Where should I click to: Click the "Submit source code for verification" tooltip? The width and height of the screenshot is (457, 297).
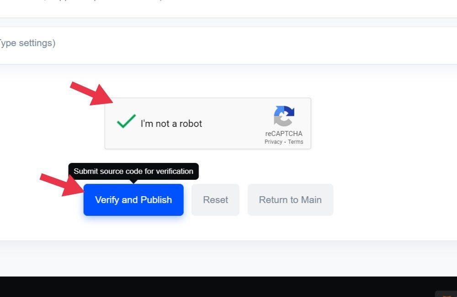(x=133, y=172)
